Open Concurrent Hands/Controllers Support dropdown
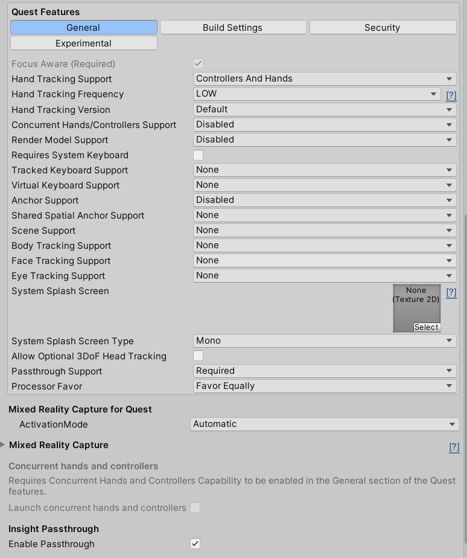467x558 pixels. pos(325,124)
